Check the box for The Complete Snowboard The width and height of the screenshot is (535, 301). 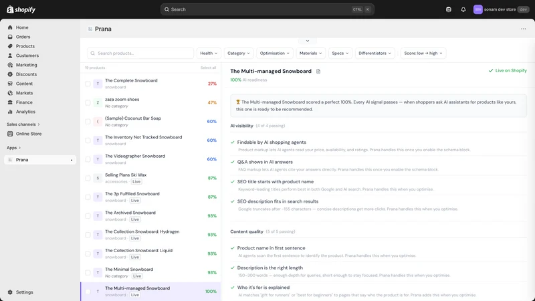click(88, 84)
